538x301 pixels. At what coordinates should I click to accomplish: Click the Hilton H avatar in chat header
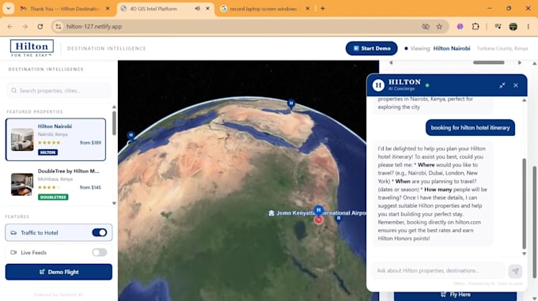click(378, 85)
